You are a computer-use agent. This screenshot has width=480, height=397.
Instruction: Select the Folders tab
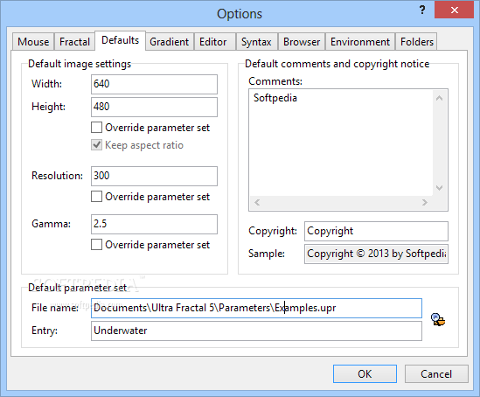pos(417,42)
